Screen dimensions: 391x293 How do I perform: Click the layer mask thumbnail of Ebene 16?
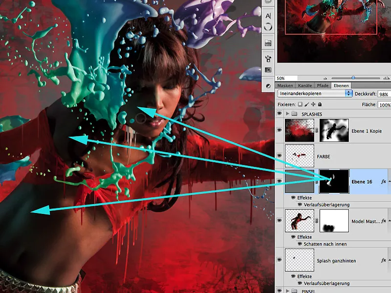click(x=335, y=181)
